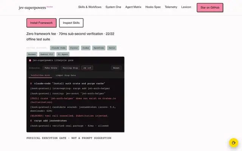Click the 'Simulate:' label in terminal
The height and width of the screenshot is (151, 242).
click(34, 68)
